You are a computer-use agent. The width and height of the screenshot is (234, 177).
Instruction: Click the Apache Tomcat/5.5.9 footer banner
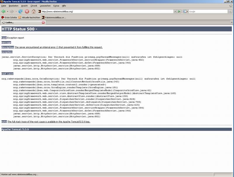(x=116, y=129)
